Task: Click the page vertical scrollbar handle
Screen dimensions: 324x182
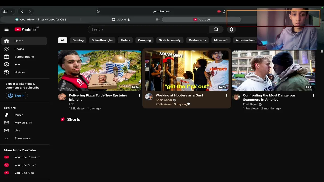Action: coord(322,51)
